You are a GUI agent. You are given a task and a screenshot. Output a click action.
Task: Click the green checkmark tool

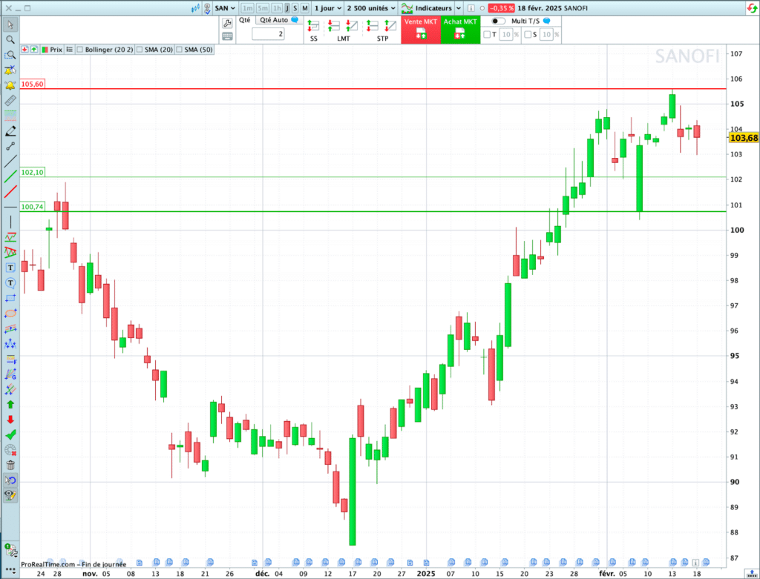click(x=10, y=434)
